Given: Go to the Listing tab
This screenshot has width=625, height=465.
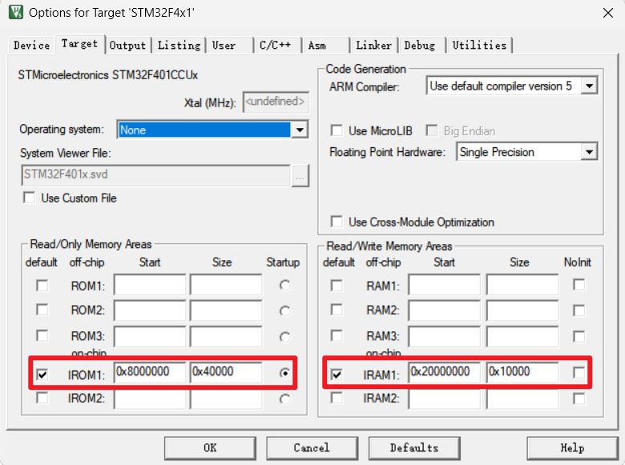Looking at the screenshot, I should [x=179, y=45].
